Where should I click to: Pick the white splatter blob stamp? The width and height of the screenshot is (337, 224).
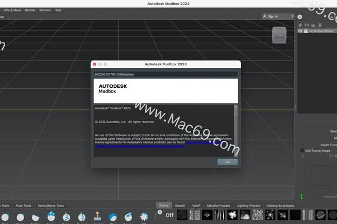click(232, 215)
